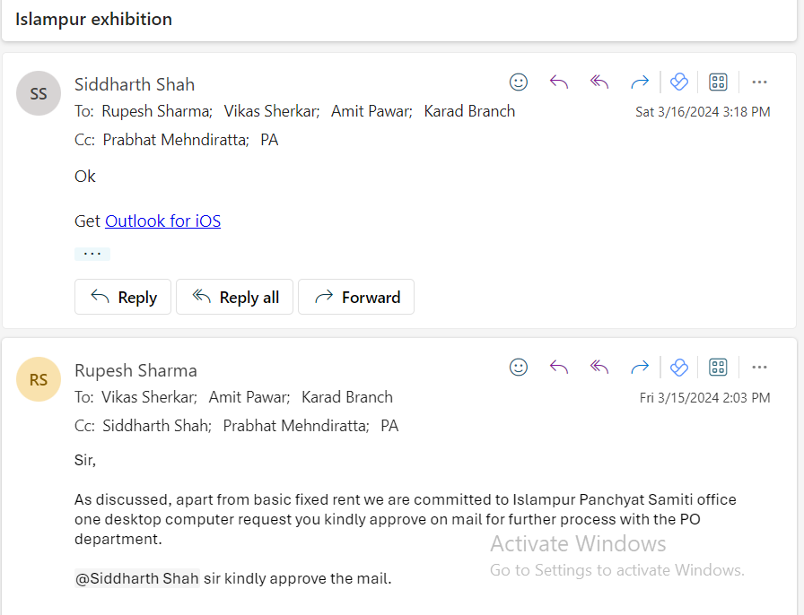Click the @Siddharth Shah mention
Screen dimensions: 804x615
point(137,578)
